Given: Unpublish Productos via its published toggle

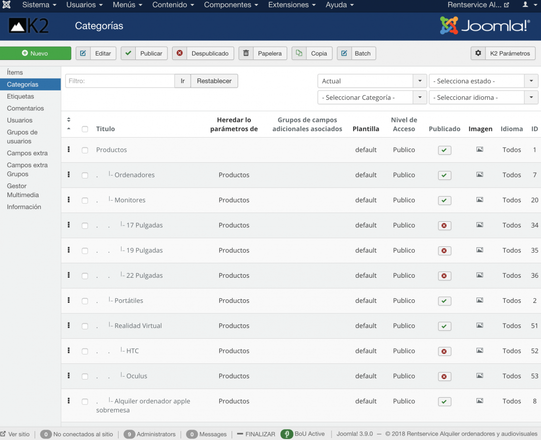Looking at the screenshot, I should [445, 150].
